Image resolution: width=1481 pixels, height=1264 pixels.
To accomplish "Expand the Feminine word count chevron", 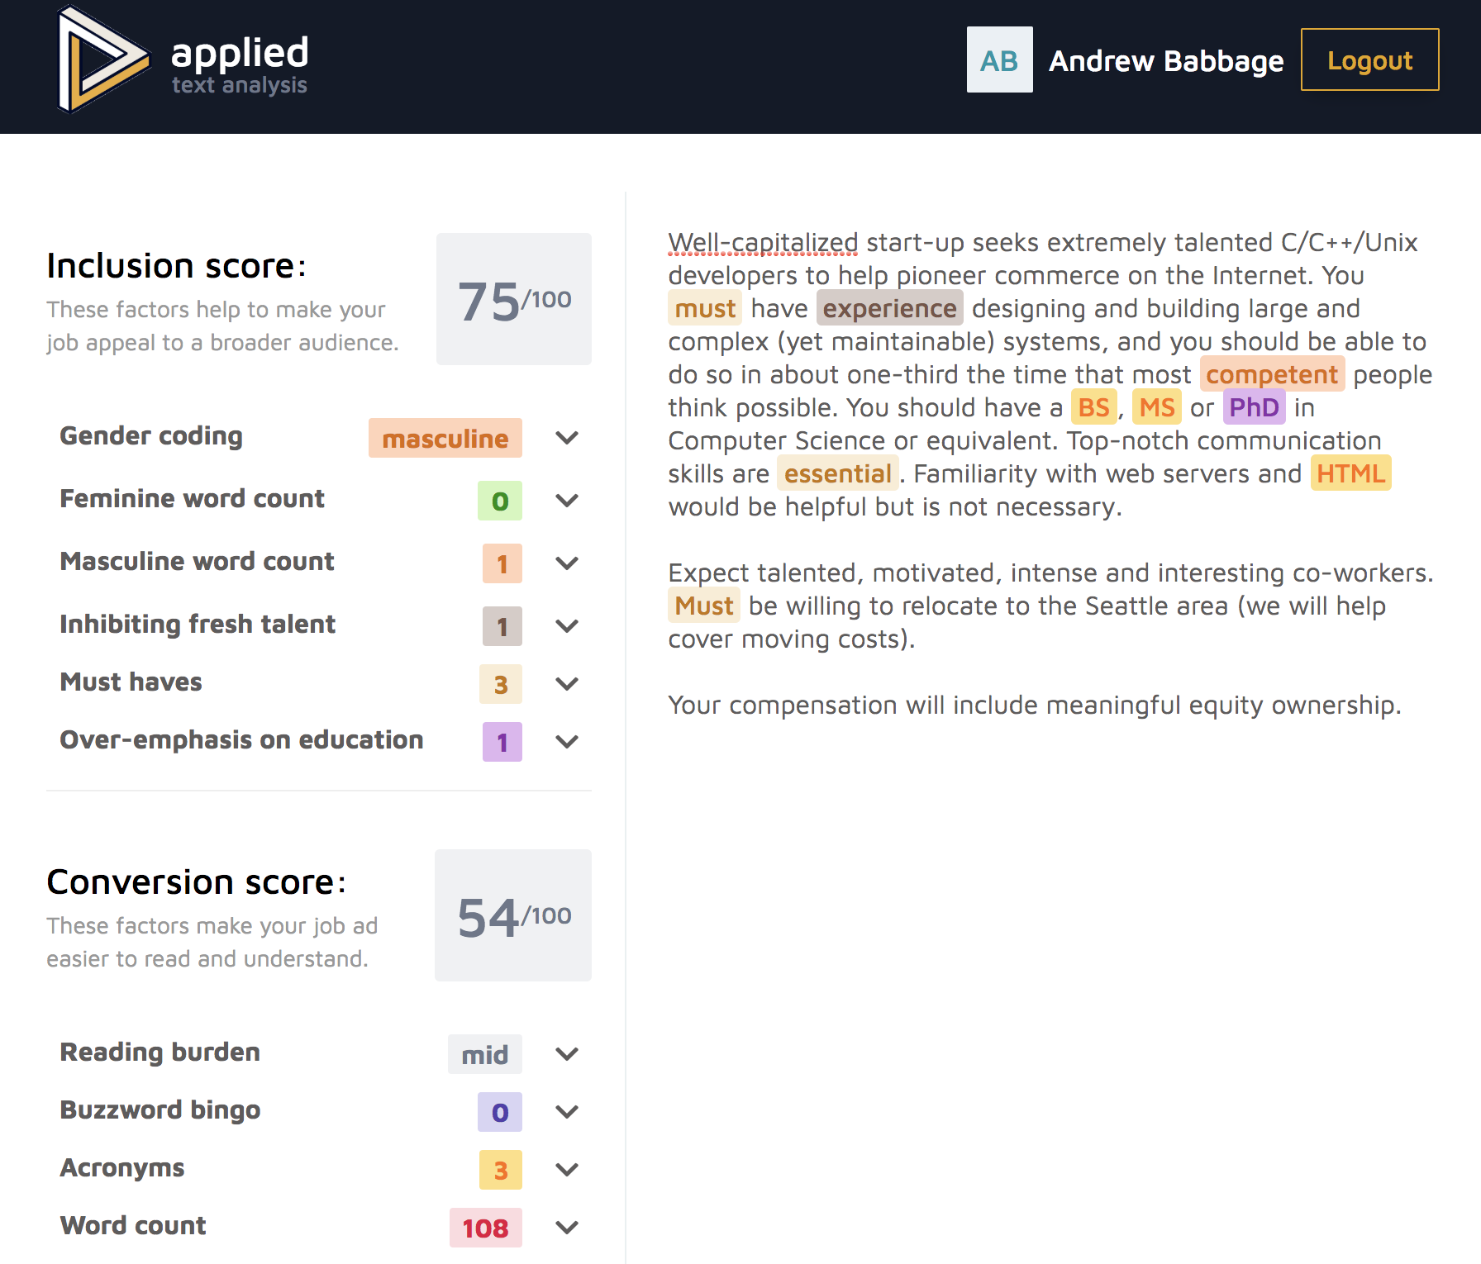I will 567,501.
